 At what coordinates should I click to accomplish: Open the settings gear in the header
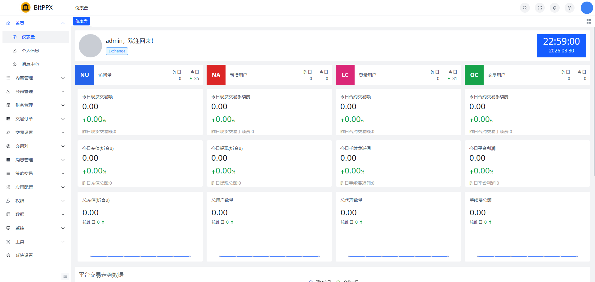pyautogui.click(x=569, y=8)
